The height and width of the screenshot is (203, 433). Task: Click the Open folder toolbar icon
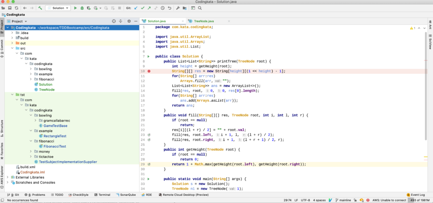(x=3, y=8)
